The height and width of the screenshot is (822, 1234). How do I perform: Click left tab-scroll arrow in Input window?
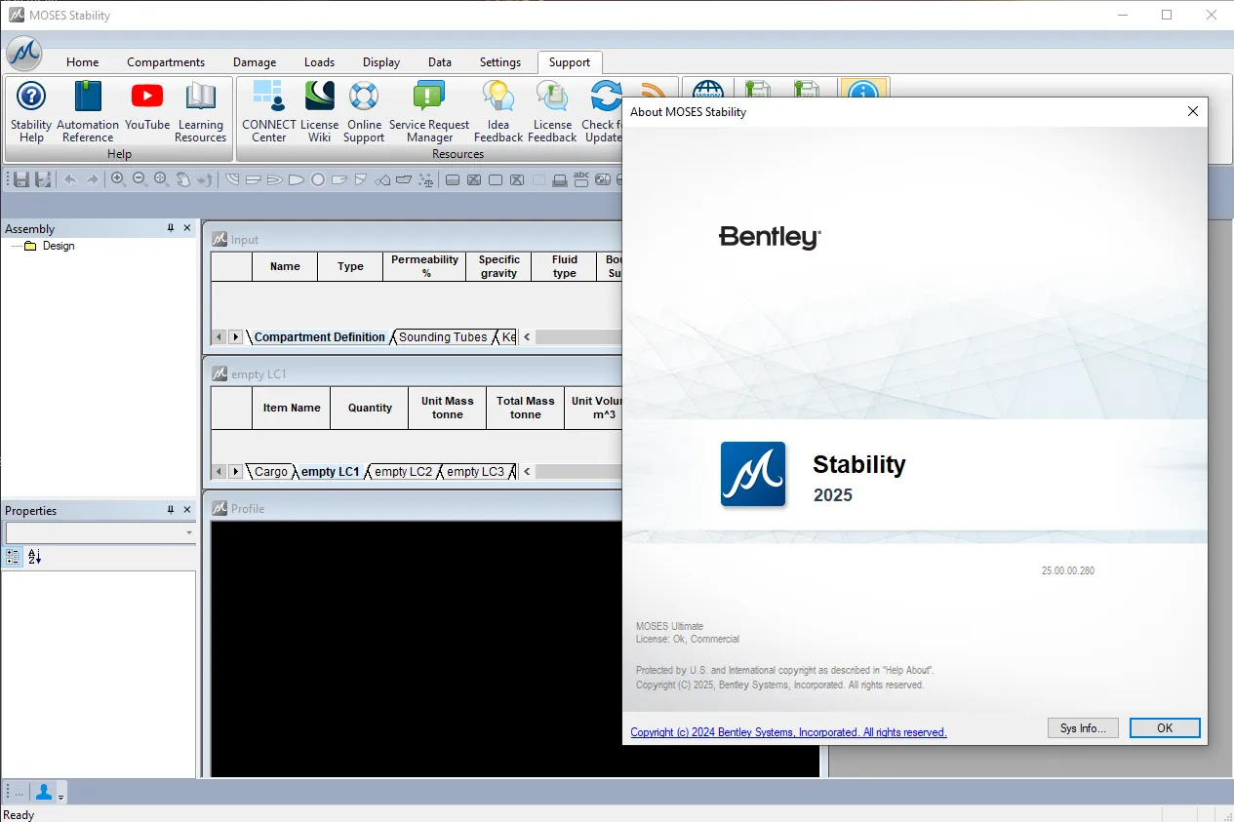[219, 337]
